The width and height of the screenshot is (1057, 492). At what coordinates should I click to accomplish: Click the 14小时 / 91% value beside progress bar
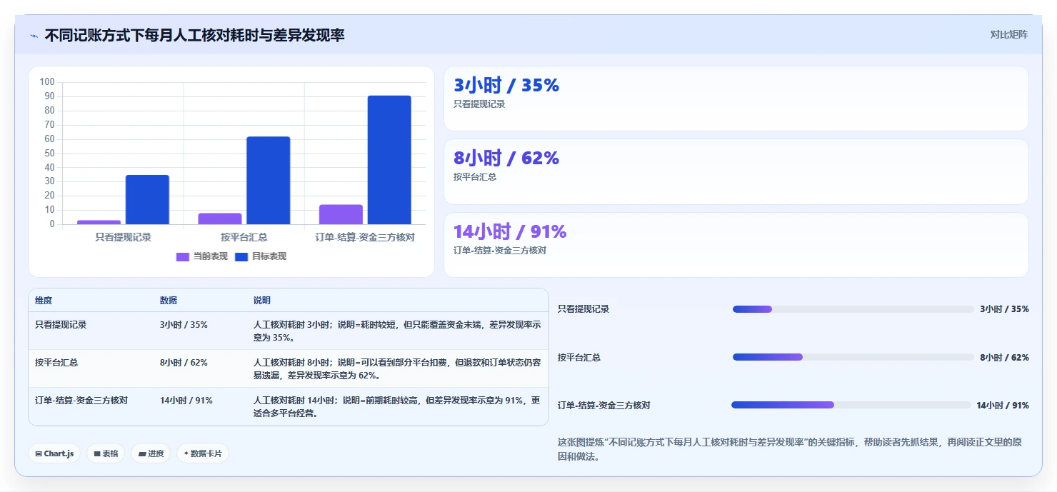coord(1003,405)
